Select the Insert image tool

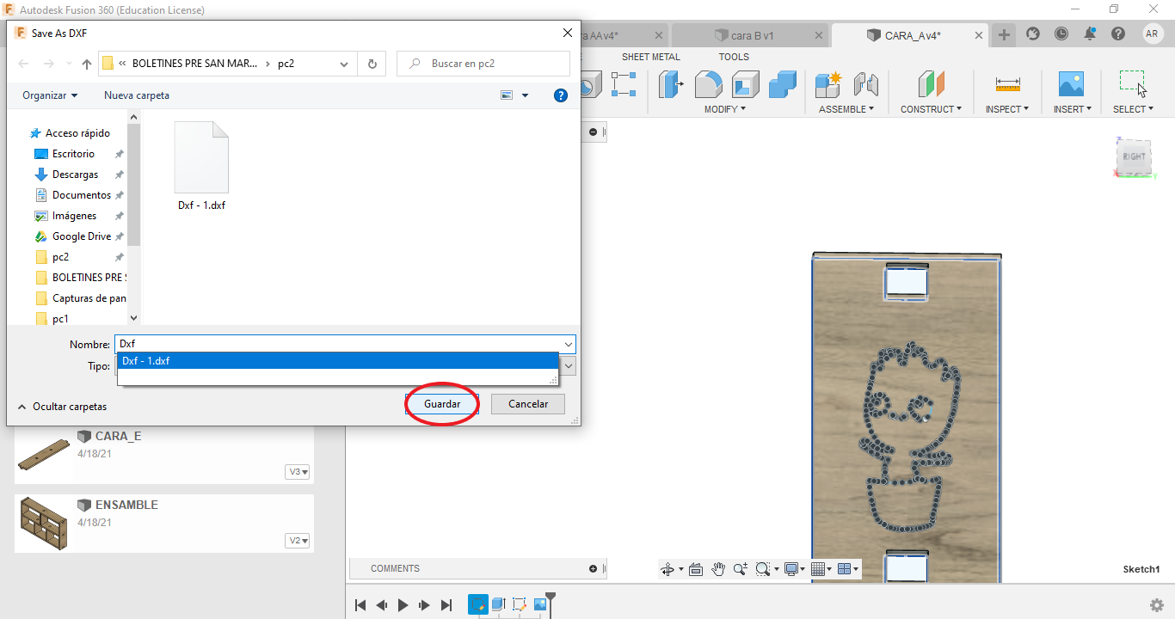(x=1071, y=84)
